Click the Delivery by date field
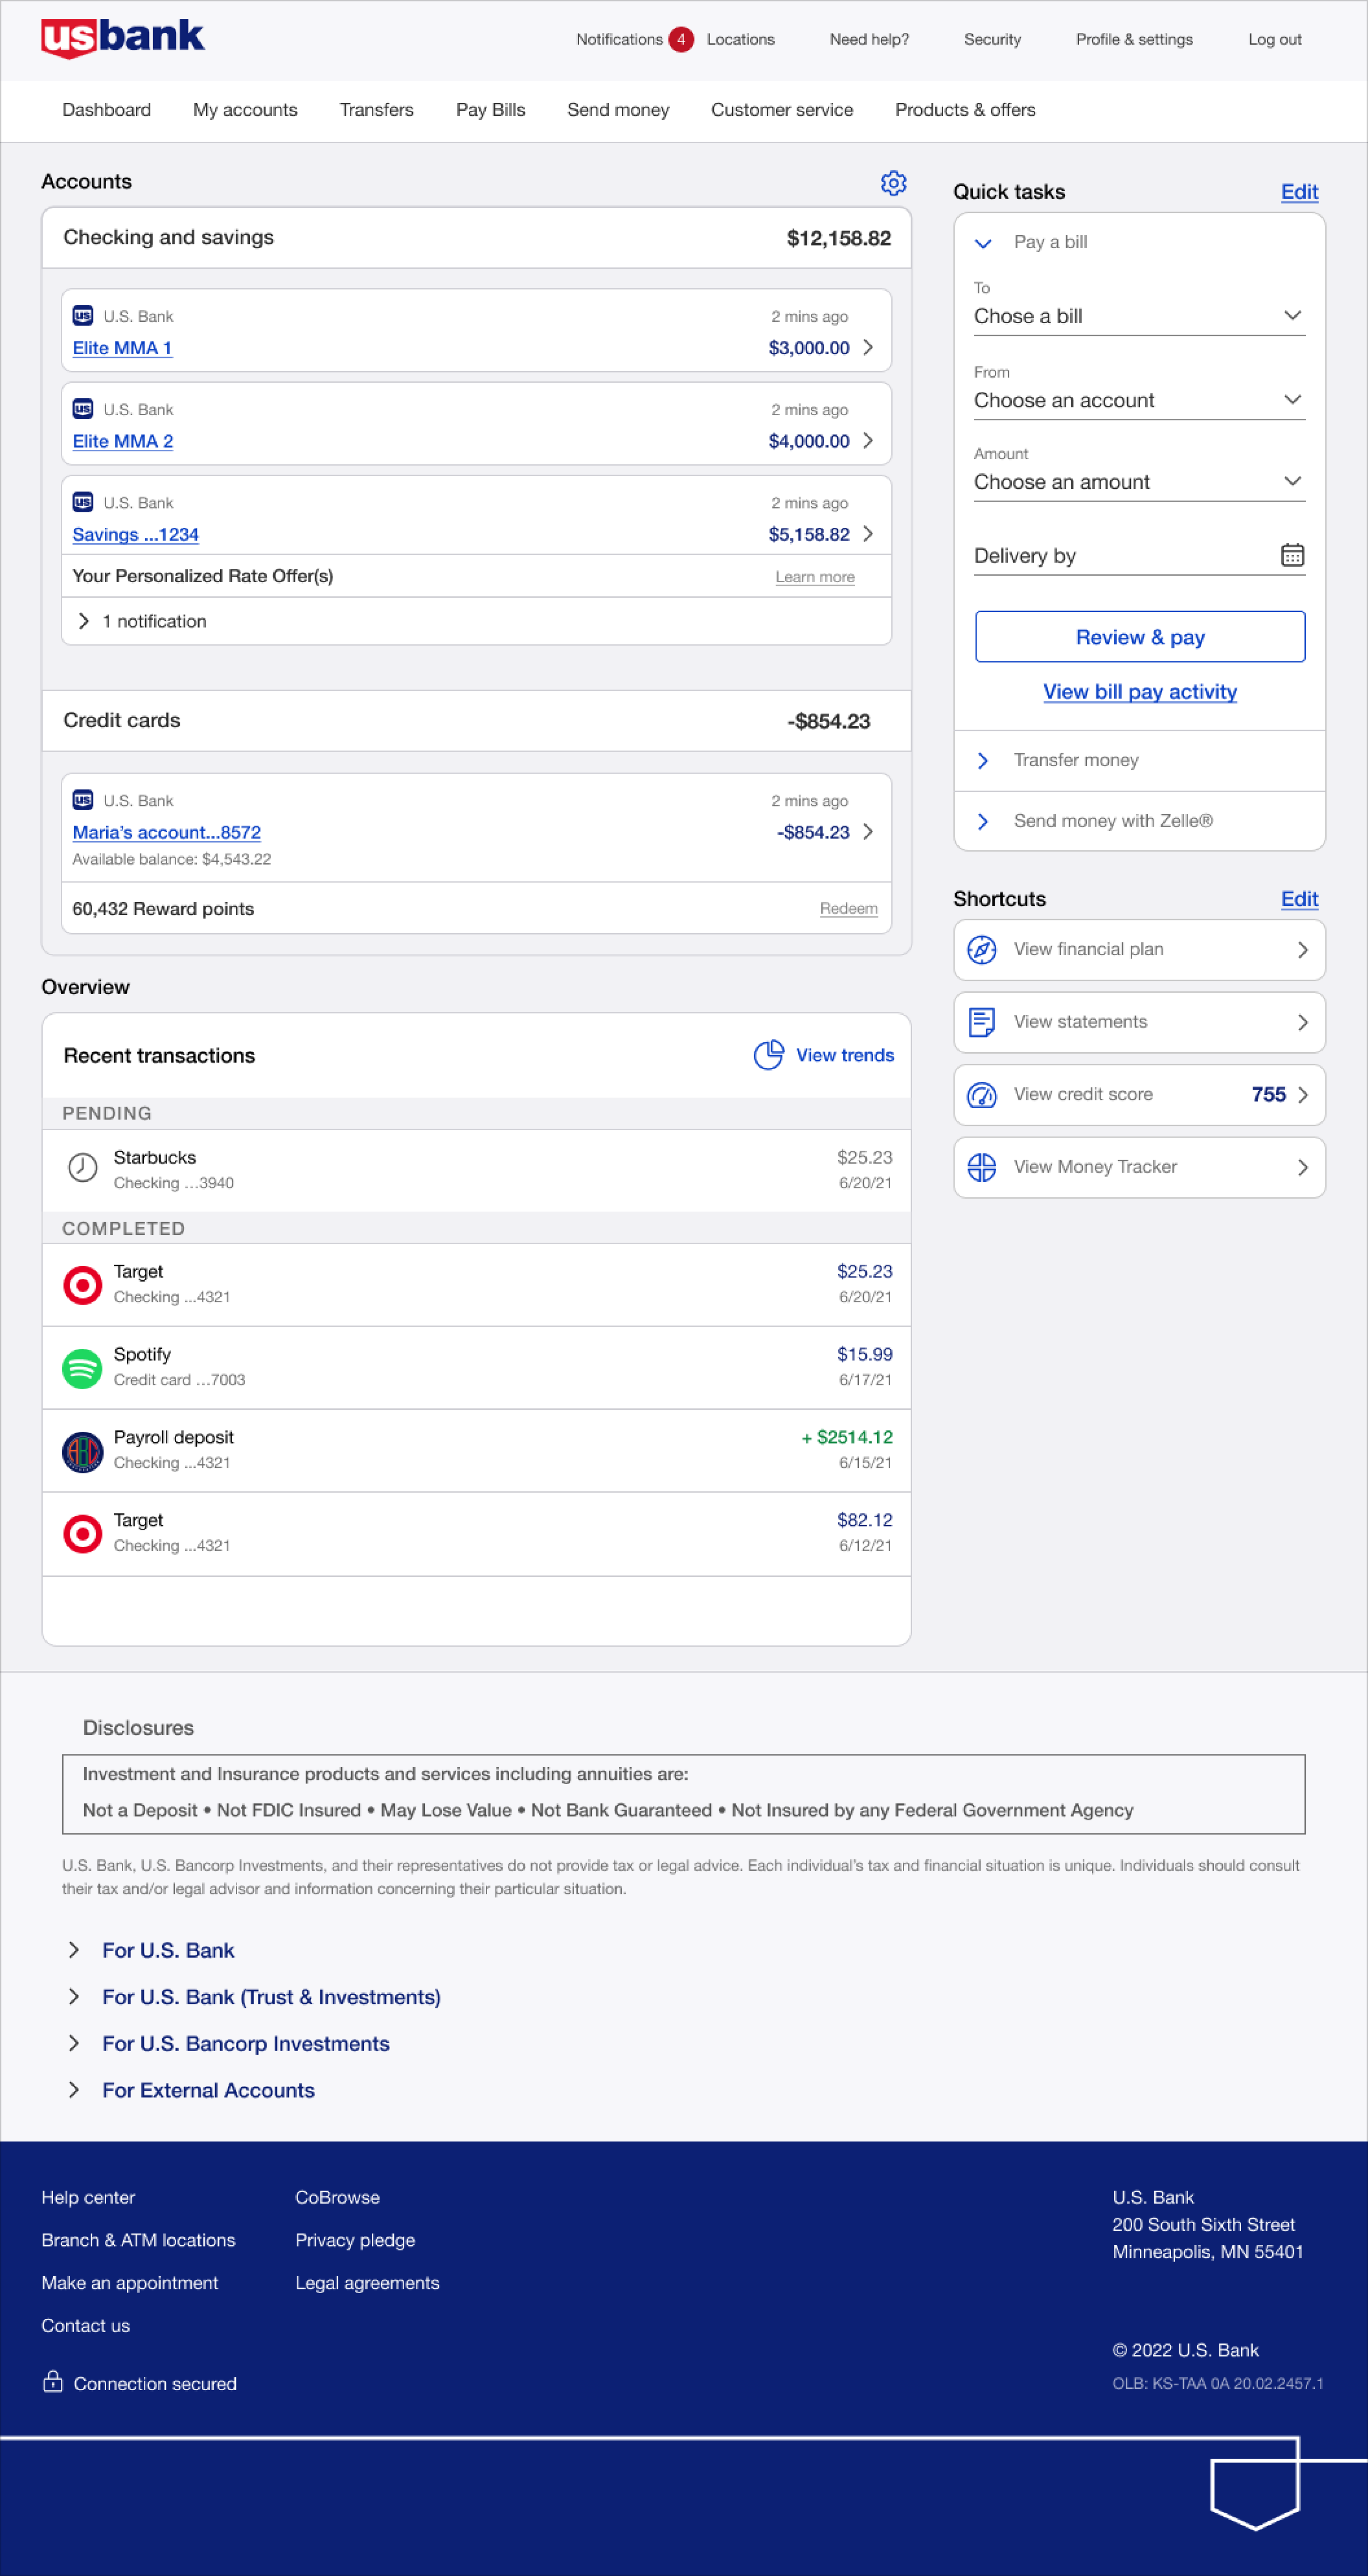Image resolution: width=1368 pixels, height=2576 pixels. 1139,556
